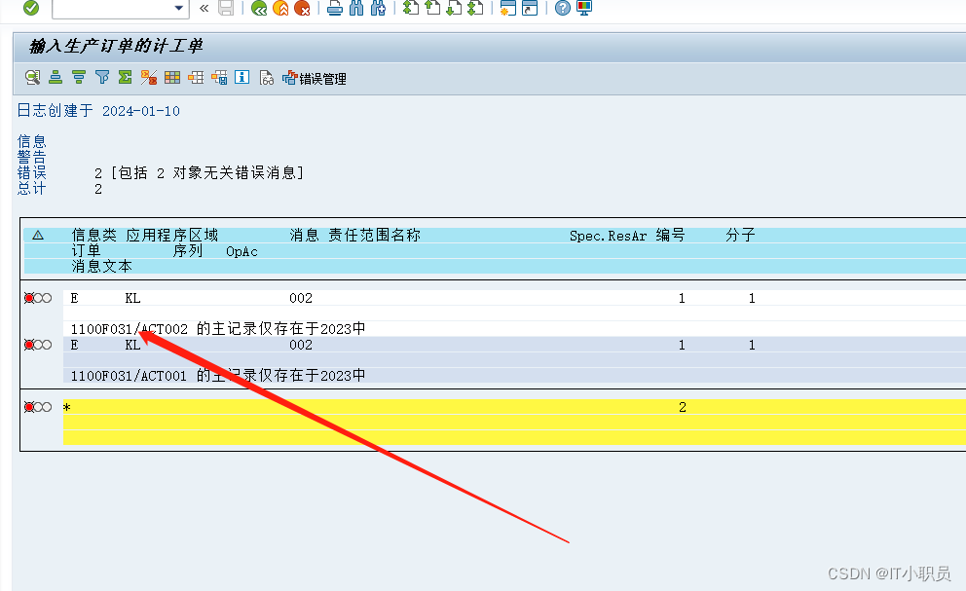Click the Save Layout icon
966x591 pixels.
click(x=219, y=77)
